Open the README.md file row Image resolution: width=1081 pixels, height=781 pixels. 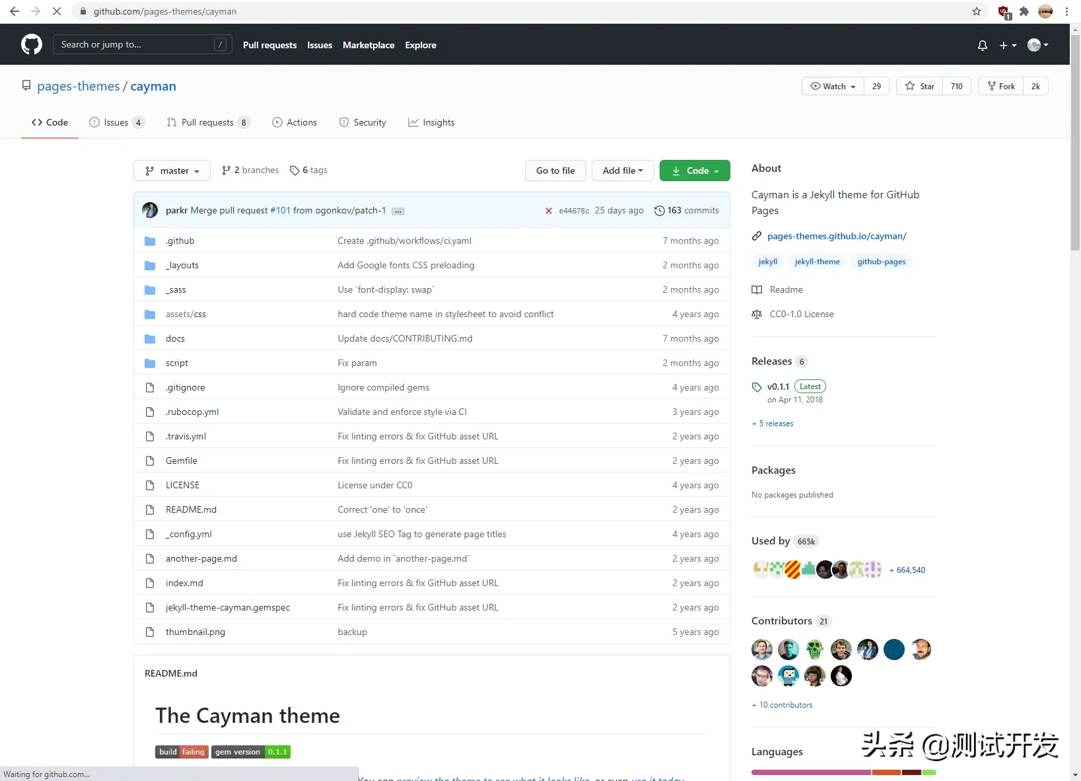pos(432,509)
